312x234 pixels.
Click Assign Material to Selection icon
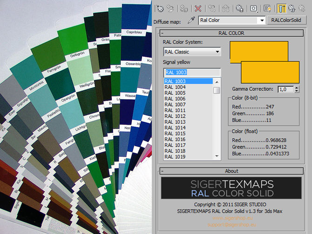click(184, 8)
